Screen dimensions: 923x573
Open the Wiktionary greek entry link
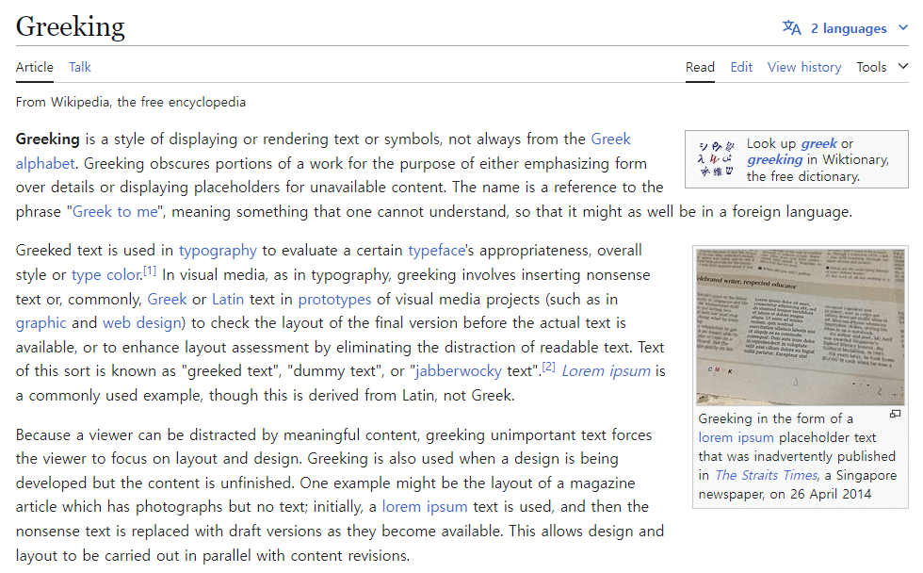tap(818, 143)
